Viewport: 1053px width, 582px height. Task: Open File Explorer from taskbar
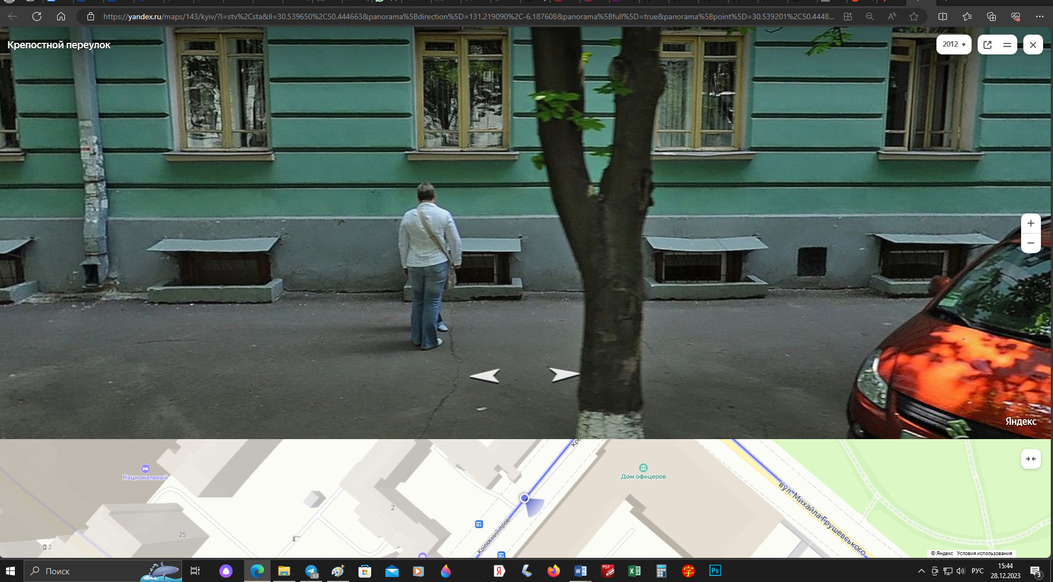coord(284,571)
